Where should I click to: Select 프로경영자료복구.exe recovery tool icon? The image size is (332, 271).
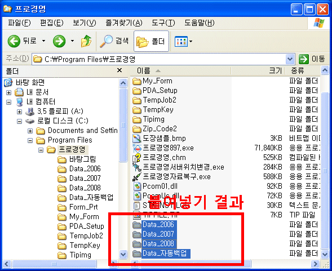pyautogui.click(x=137, y=177)
